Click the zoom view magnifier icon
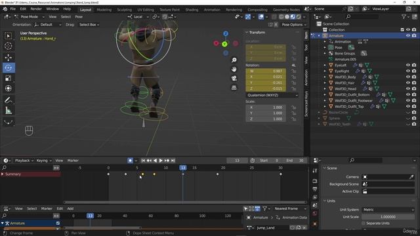This screenshot has height=236, width=420. [x=234, y=60]
